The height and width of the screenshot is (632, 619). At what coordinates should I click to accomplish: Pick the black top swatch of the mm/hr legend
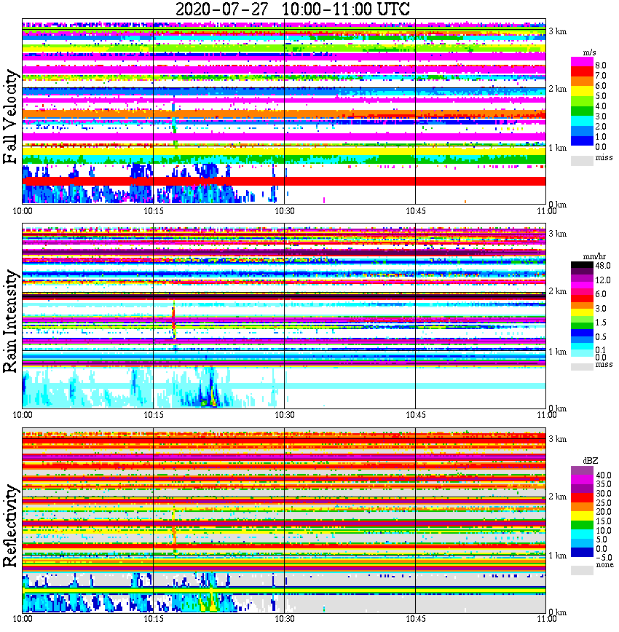click(582, 265)
